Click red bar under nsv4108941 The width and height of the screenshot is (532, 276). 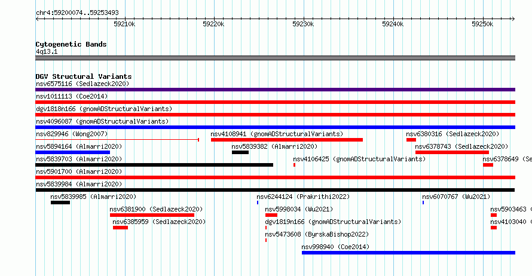(x=287, y=140)
